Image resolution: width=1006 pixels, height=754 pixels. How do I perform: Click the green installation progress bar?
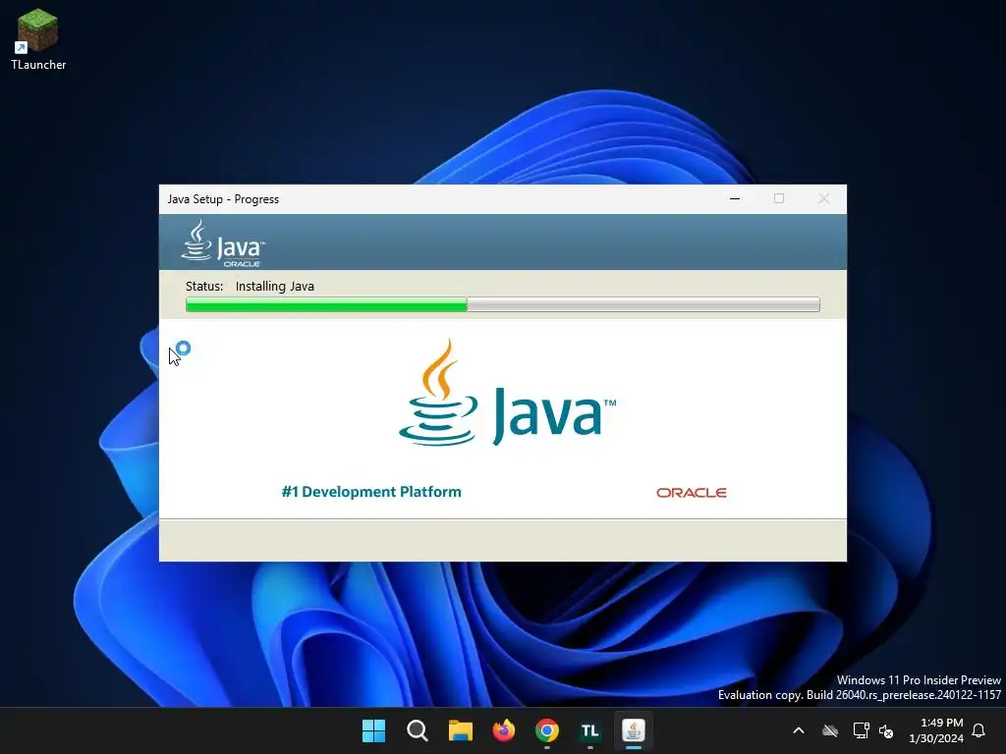click(x=502, y=304)
